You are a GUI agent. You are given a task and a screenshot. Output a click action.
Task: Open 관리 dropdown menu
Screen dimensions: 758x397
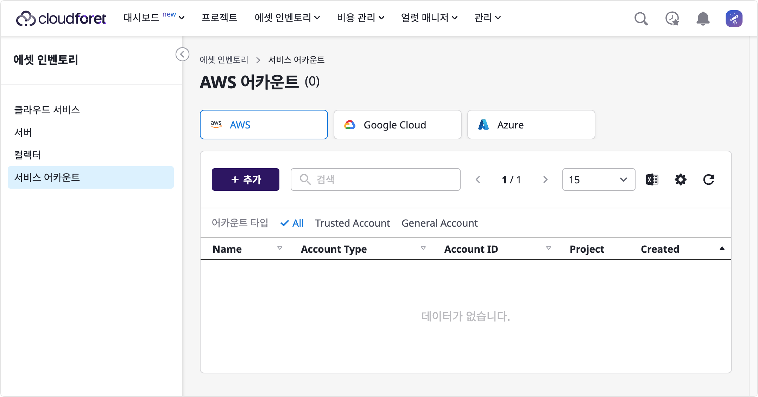487,18
